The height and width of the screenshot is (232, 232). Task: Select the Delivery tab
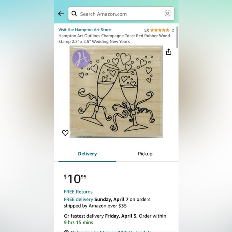tap(87, 154)
